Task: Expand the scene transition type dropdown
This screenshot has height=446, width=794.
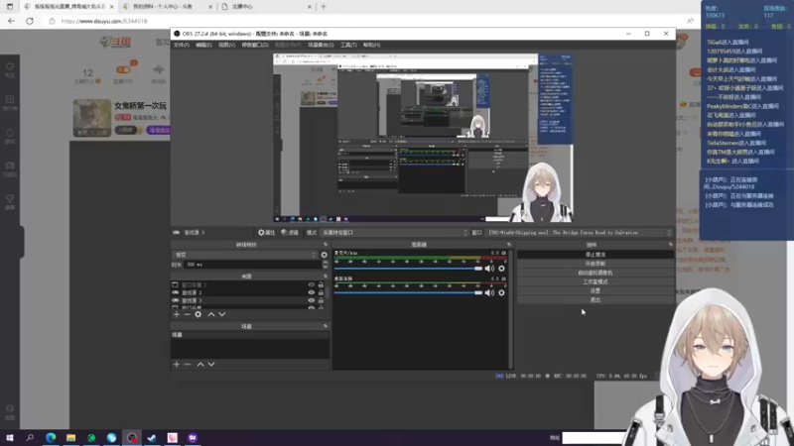Action: tap(245, 255)
